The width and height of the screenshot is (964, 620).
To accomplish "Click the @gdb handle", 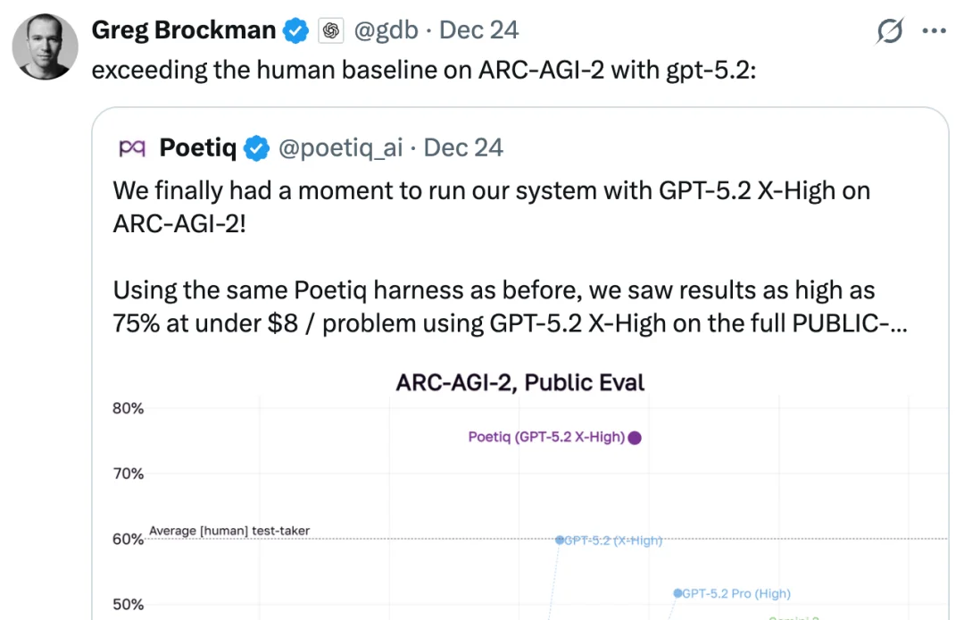I will pos(386,30).
